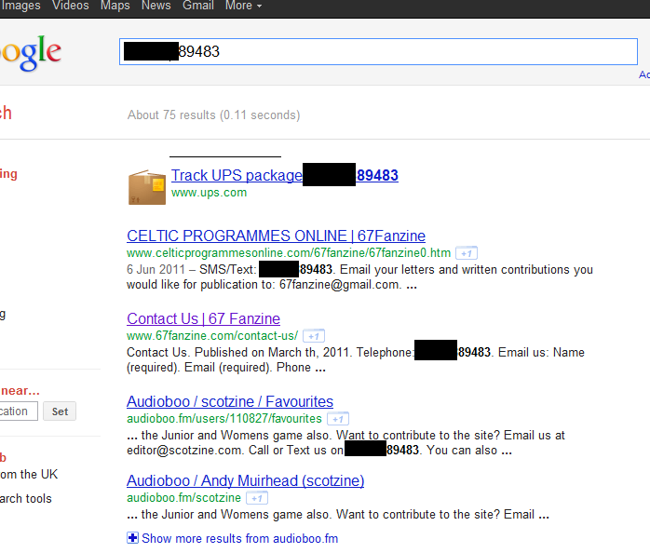Screen dimensions: 650x553
Task: Click +1 button beside audioboo.fm/users/110827/favourites URL
Action: 338,419
